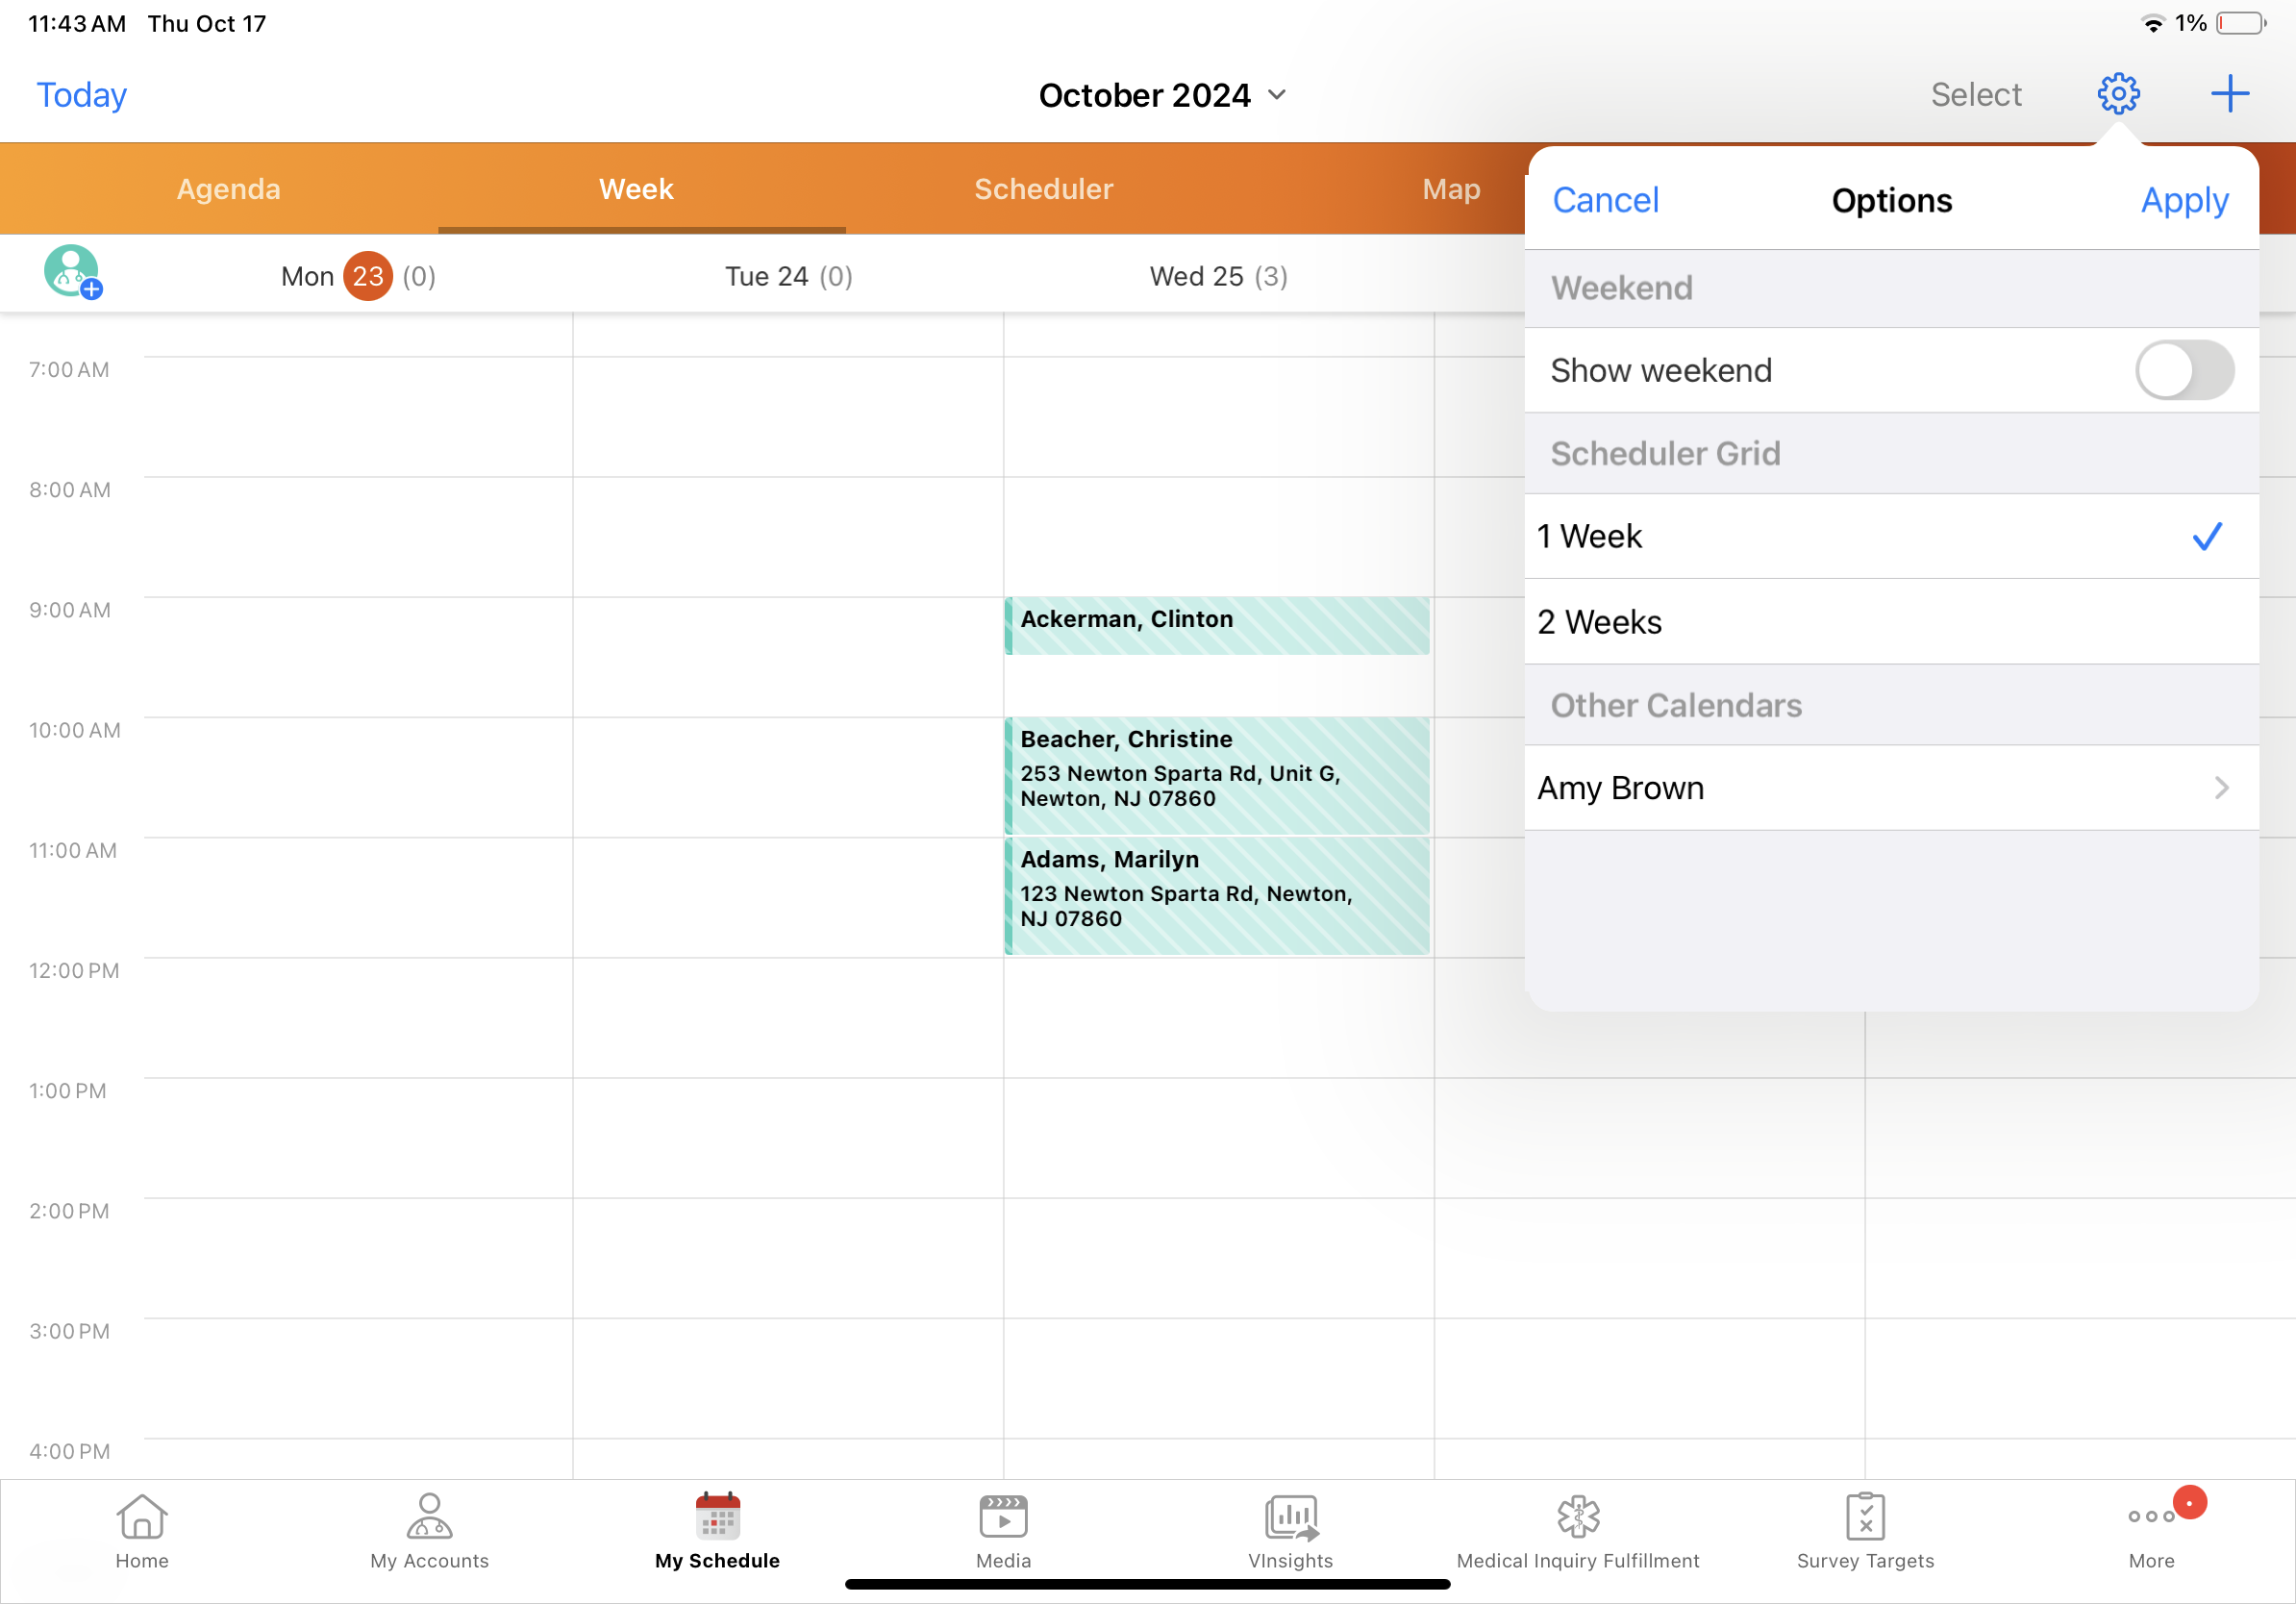Open Amy Brown calendar chevron
This screenshot has height=1604, width=2296.
pos(2220,788)
